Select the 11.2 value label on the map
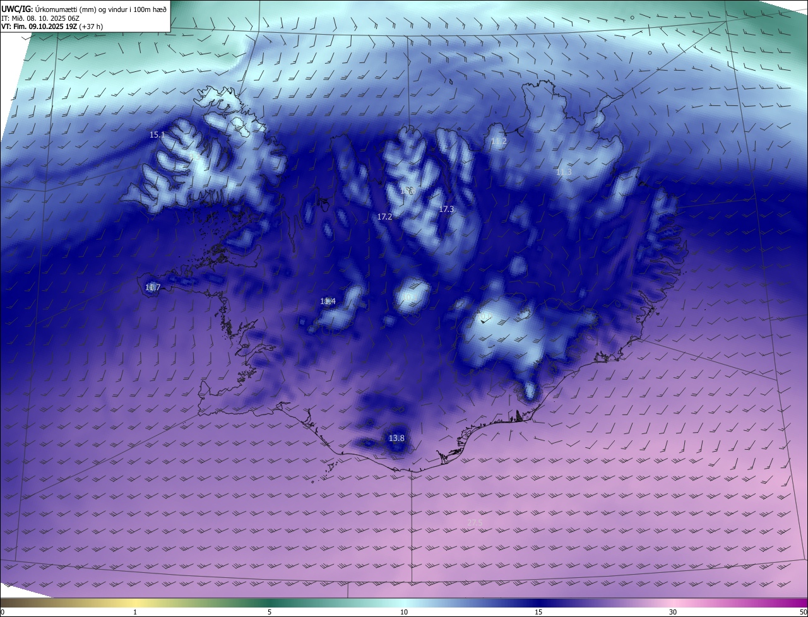Screen dimensions: 808x617 point(499,141)
